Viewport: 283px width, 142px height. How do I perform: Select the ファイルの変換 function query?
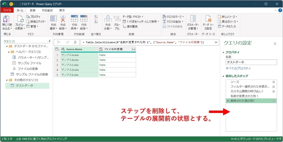coord(25,69)
